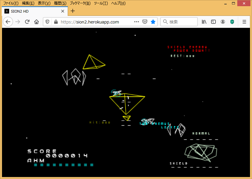
Task: Open the ブックマーク(B) menu
Action: 80,3
